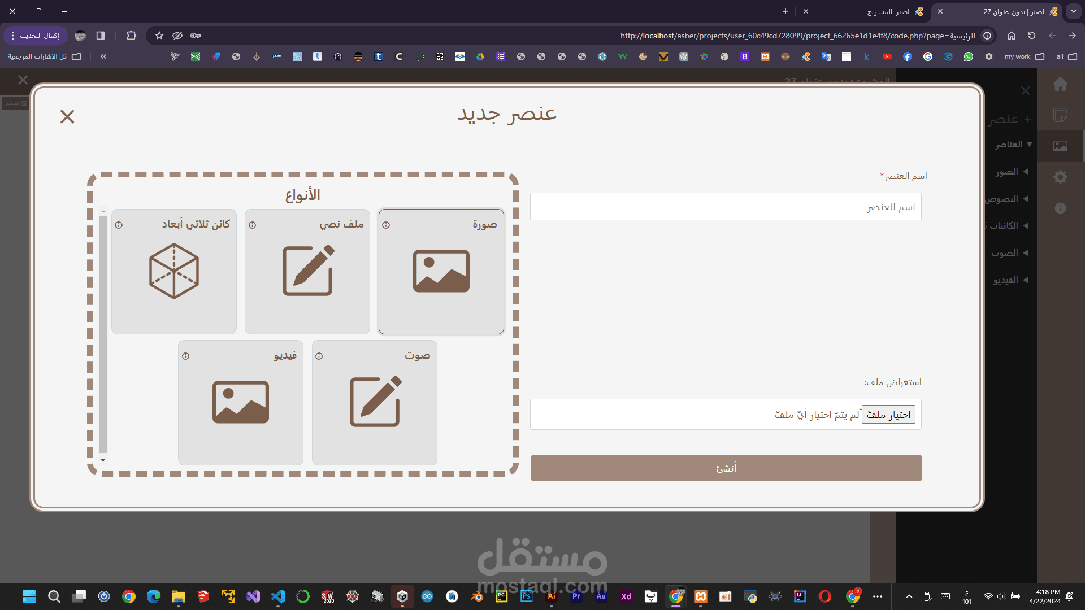Click info icon on 3D object card
The width and height of the screenshot is (1085, 610).
(119, 225)
